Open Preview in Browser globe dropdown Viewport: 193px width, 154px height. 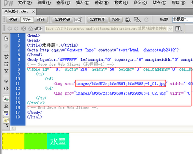pos(128,20)
